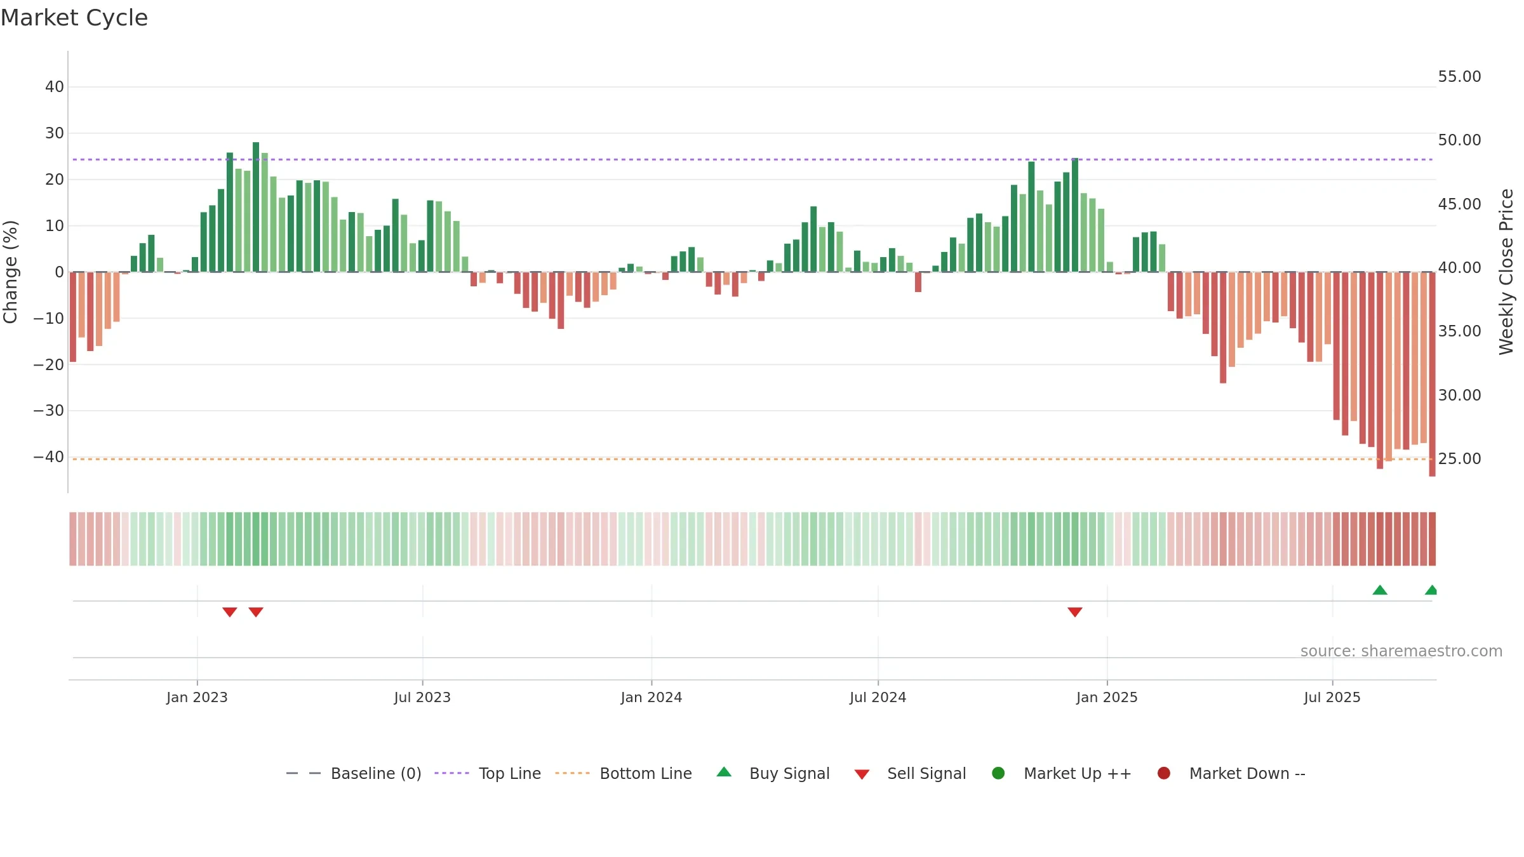The width and height of the screenshot is (1524, 857).
Task: Click the orange dotted Bottom Line
Action: (x=752, y=459)
